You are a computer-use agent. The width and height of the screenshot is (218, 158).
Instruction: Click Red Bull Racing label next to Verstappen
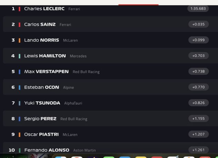[x=86, y=72]
